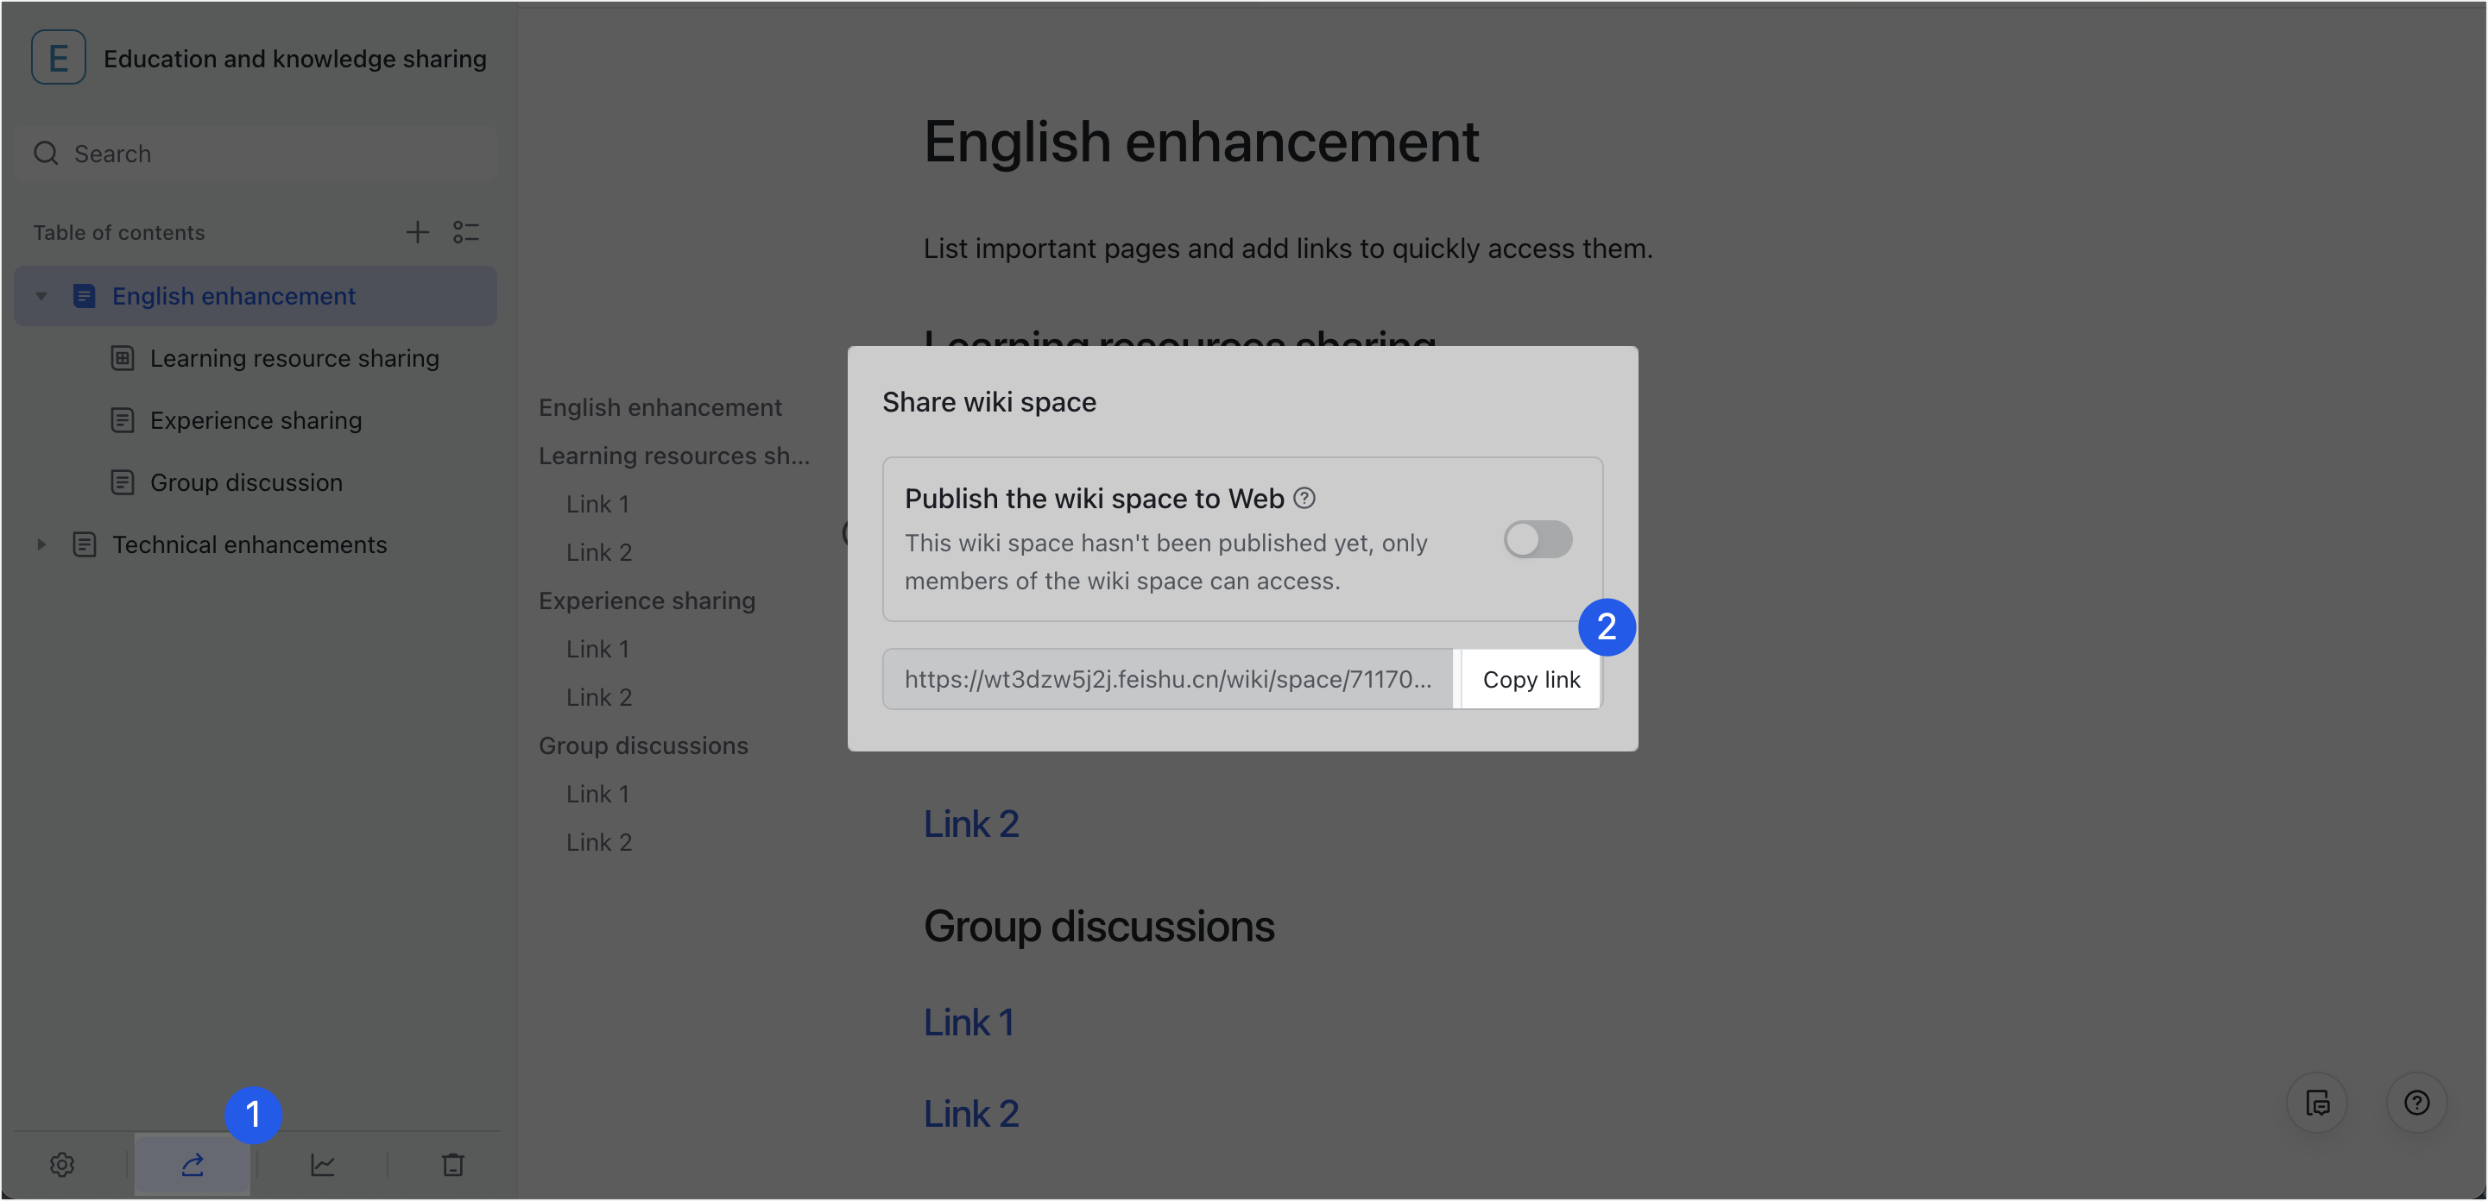
Task: Open the trash bin icon
Action: point(453,1164)
